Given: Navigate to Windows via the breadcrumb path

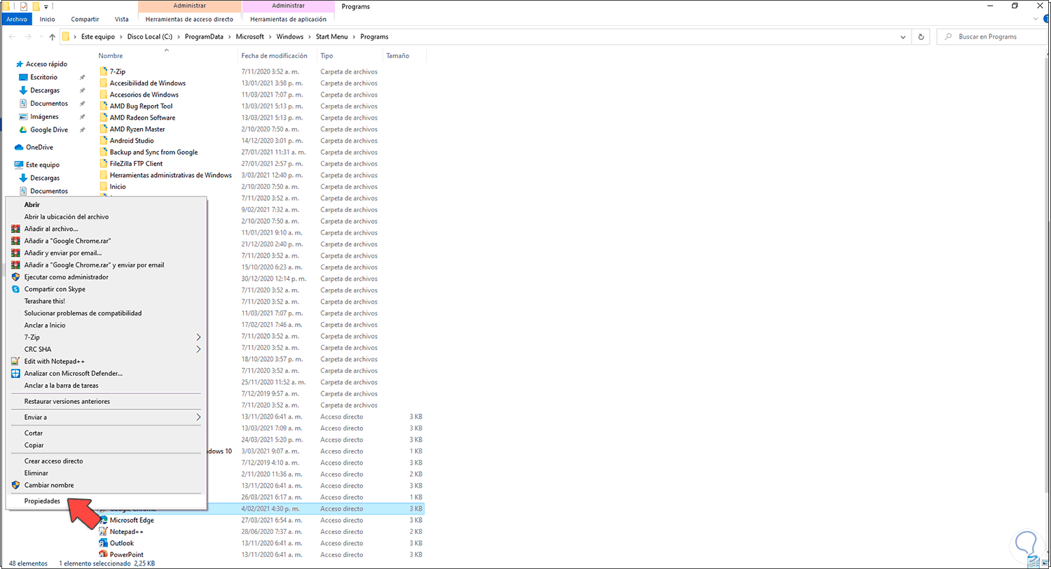Looking at the screenshot, I should tap(292, 36).
